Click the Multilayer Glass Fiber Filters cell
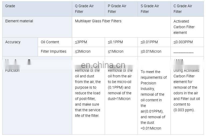 coord(98,21)
